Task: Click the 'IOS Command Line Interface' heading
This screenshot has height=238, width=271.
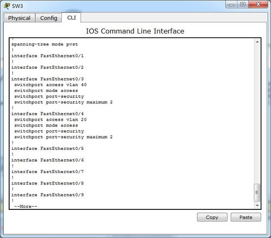Action: (x=135, y=31)
